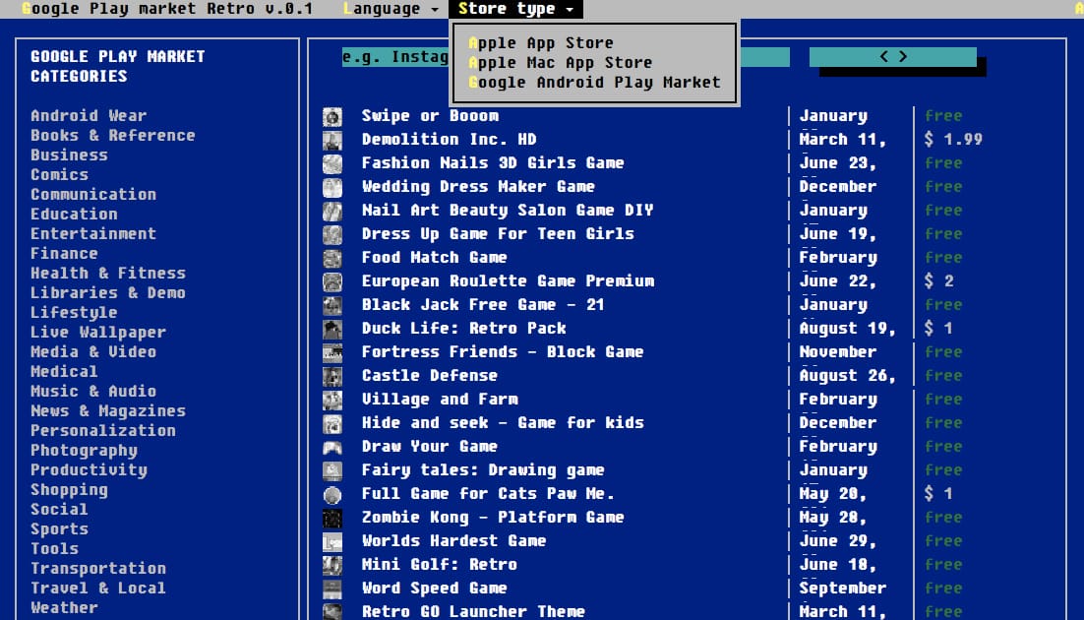The height and width of the screenshot is (620, 1084).
Task: Click the European Roulette Game Premium icon
Action: (332, 281)
